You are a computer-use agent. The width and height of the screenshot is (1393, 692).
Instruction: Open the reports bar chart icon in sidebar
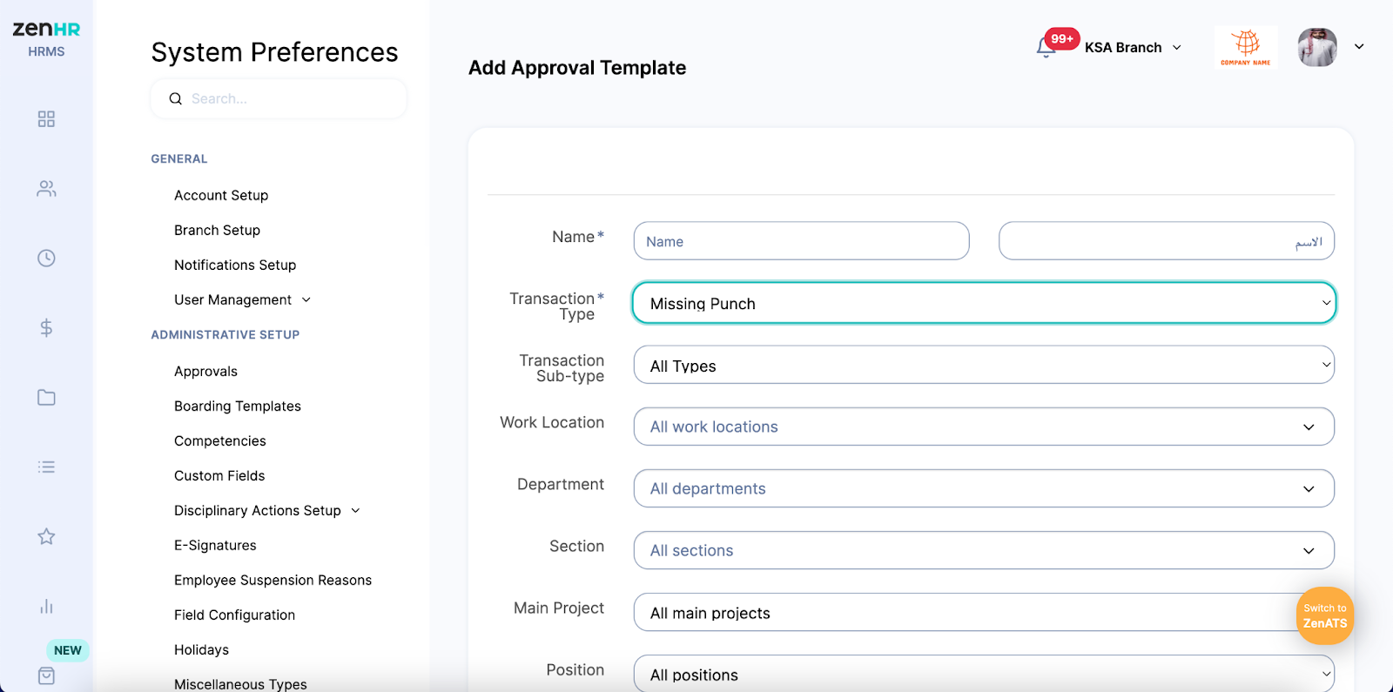click(x=46, y=607)
